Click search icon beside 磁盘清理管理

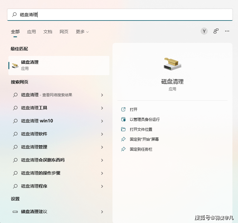point(15,147)
